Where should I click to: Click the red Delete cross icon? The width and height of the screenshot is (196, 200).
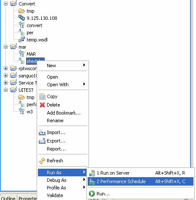pyautogui.click(x=42, y=105)
